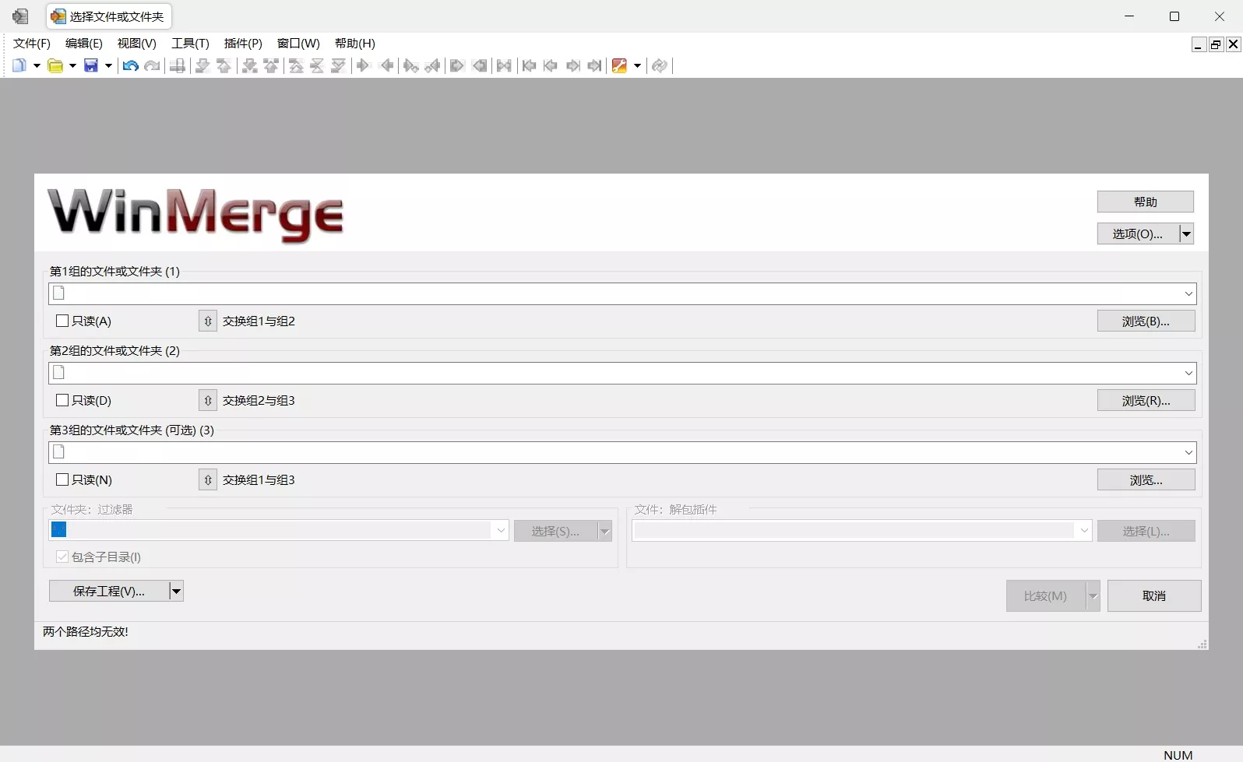1243x762 pixels.
Task: Go to Previous Difference via toolbar
Action: 224,65
